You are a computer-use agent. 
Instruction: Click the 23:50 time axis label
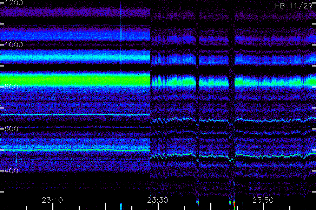tap(263, 200)
